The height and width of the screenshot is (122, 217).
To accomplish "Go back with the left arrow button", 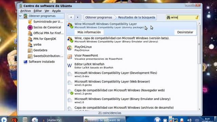I will (71, 17).
